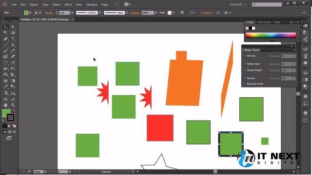Choose the Rotate tool
Viewport: 312px width, 175px height.
click(x=5, y=63)
